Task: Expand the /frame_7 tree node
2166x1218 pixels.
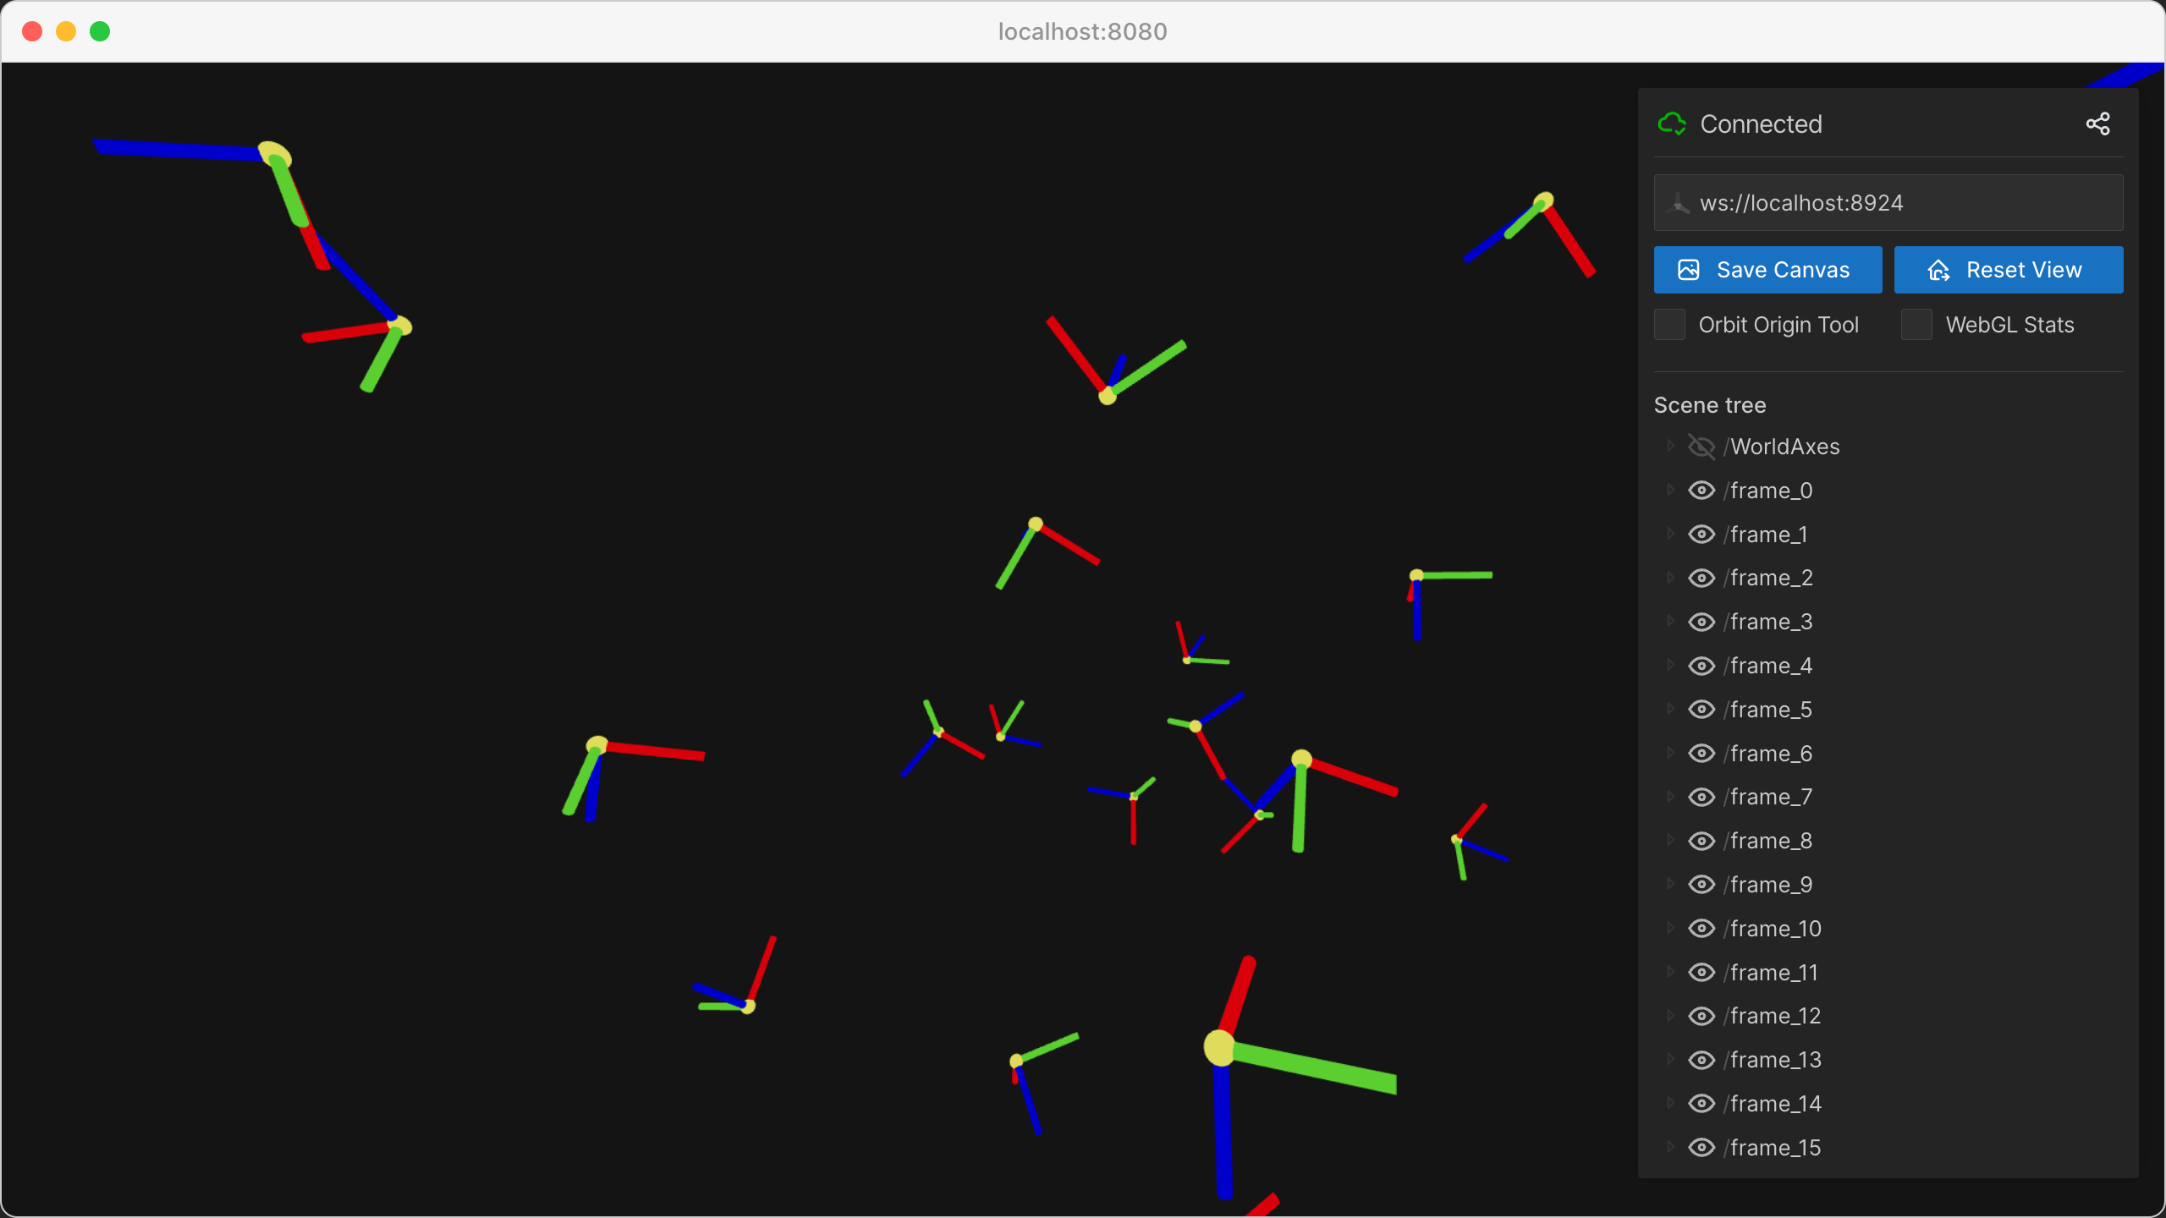Action: 1670,796
